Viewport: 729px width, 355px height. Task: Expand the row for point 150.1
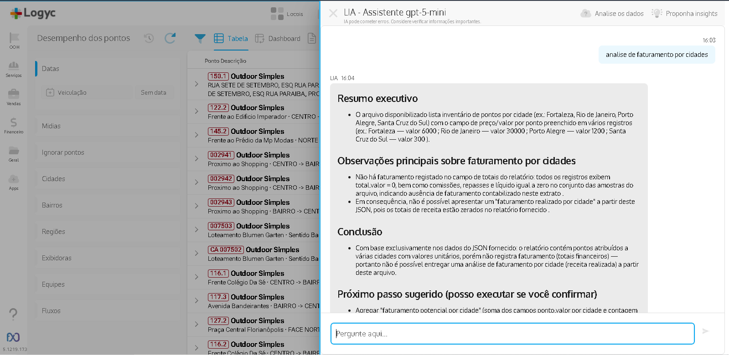pos(196,84)
